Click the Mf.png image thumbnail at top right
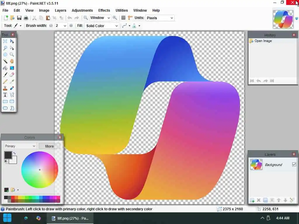 point(283,19)
